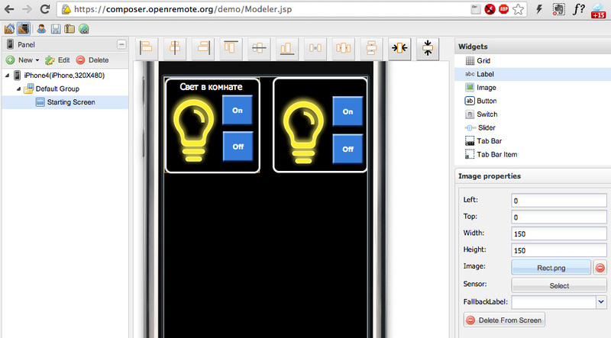Align widgets to vertical middle
This screenshot has height=338, width=611.
coord(259,48)
